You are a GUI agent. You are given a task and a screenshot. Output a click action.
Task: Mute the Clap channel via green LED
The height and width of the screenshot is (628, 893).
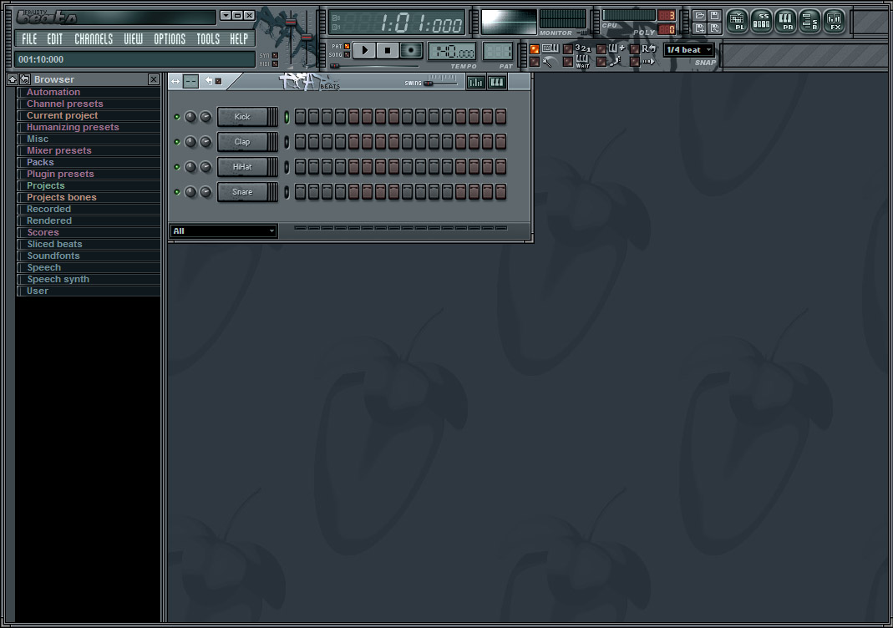(177, 142)
